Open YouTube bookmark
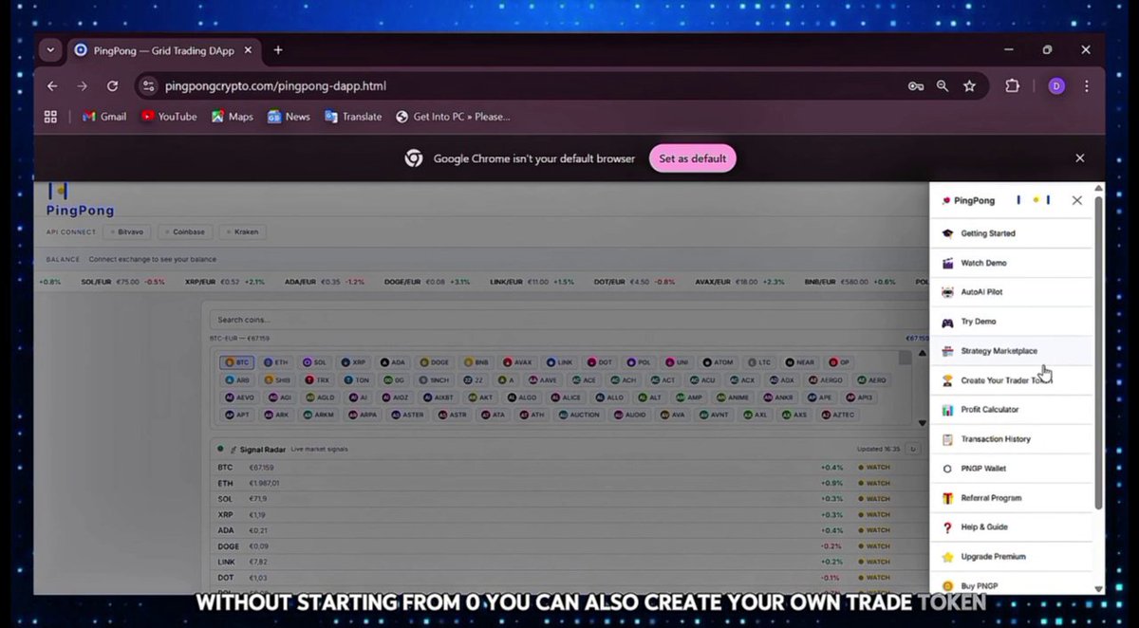The height and width of the screenshot is (628, 1139). (169, 117)
